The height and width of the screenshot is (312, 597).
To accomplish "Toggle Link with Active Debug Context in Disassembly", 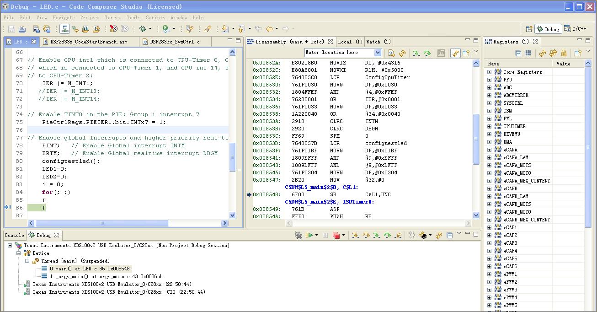I will (x=455, y=53).
